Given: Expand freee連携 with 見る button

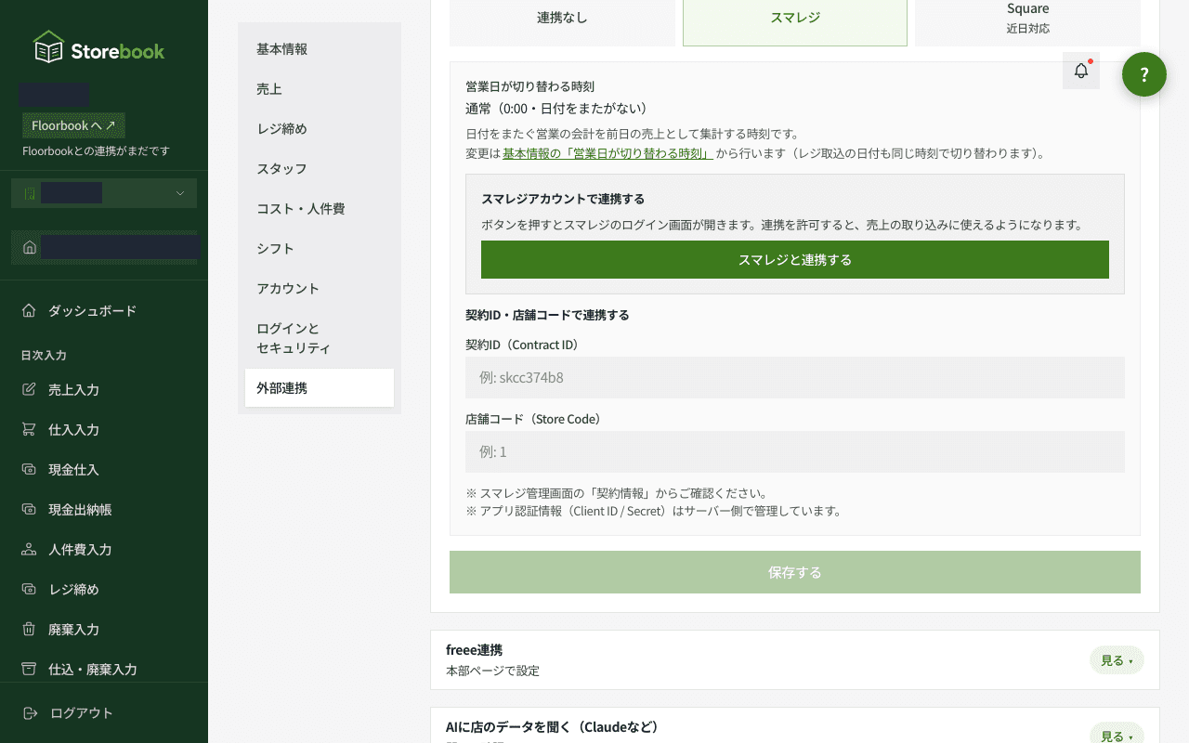Looking at the screenshot, I should coord(1117,660).
